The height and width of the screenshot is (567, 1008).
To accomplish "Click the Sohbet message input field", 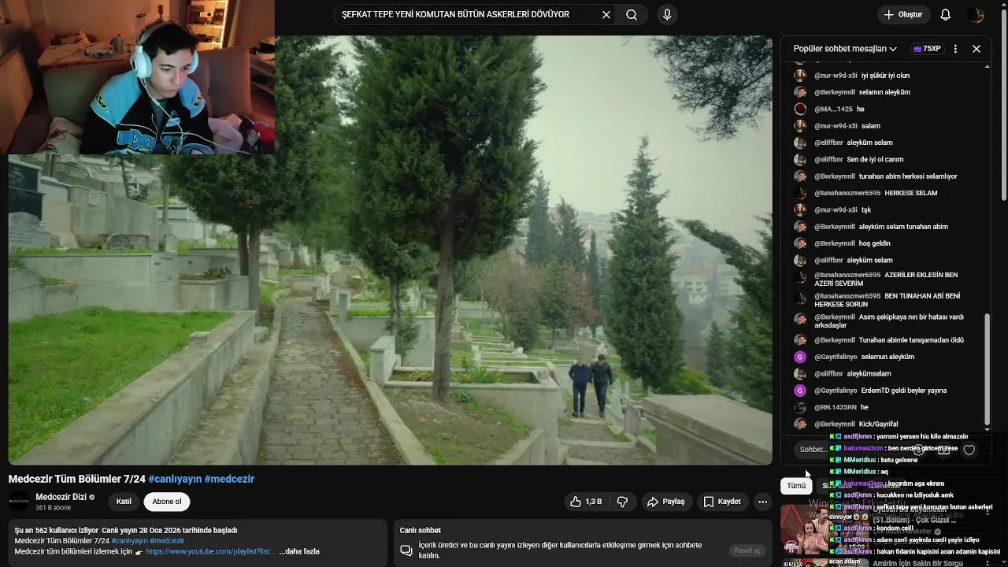I will tap(850, 450).
